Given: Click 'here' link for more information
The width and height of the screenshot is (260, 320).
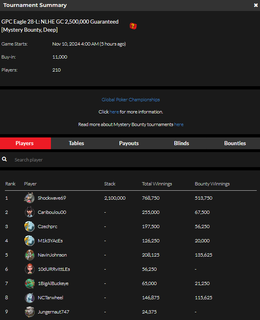Looking at the screenshot, I should [x=114, y=112].
